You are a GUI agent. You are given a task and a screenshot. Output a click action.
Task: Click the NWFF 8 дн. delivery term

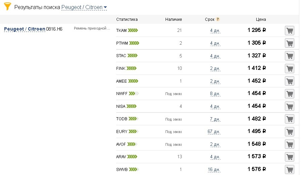click(215, 94)
